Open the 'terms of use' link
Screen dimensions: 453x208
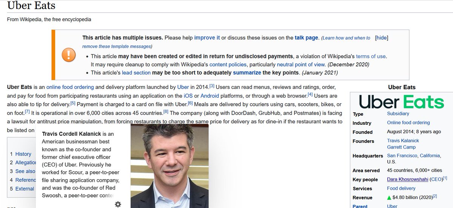[371, 56]
